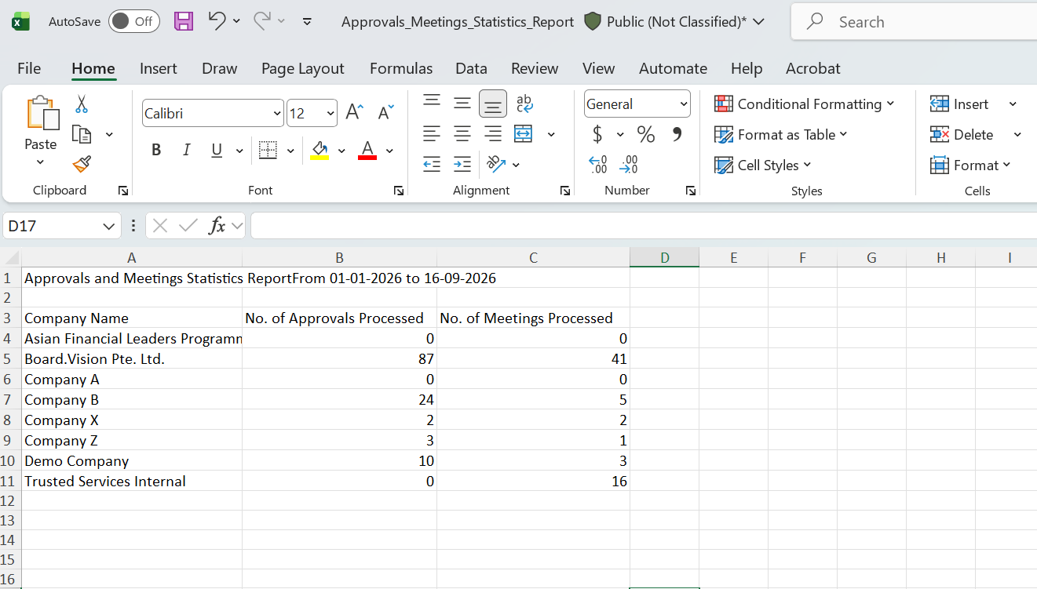Open Conditional Formatting menu

point(805,104)
